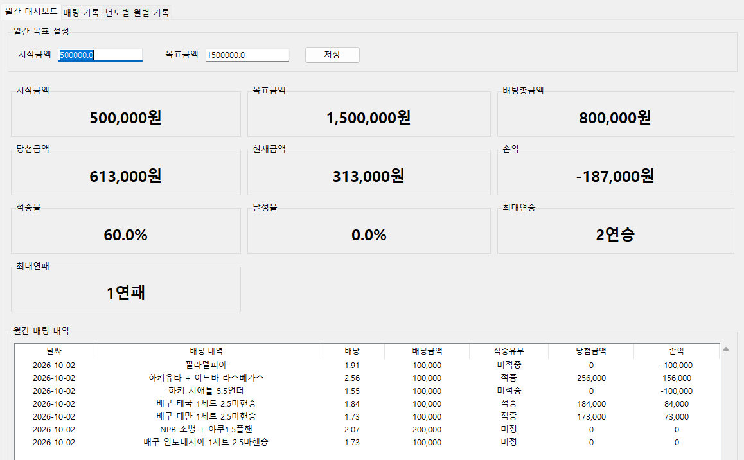The width and height of the screenshot is (744, 460).
Task: Click the 1.84 odds value
Action: (x=352, y=404)
